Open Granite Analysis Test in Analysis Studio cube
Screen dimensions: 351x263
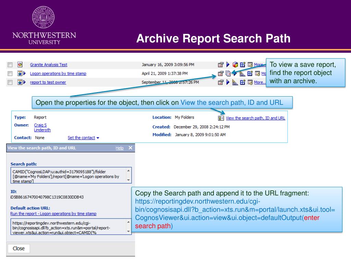coord(235,65)
